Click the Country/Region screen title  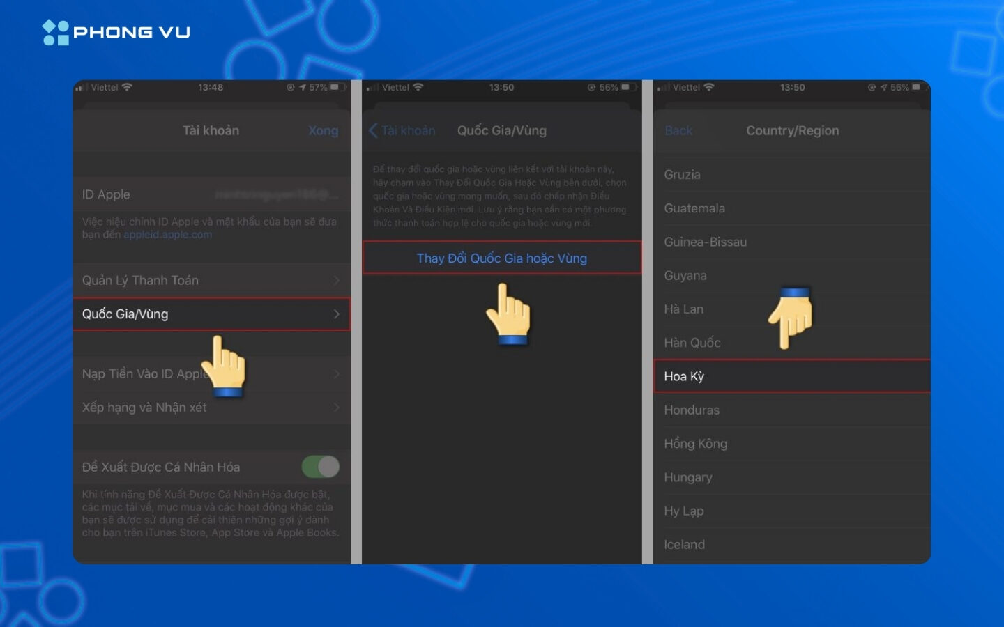793,130
